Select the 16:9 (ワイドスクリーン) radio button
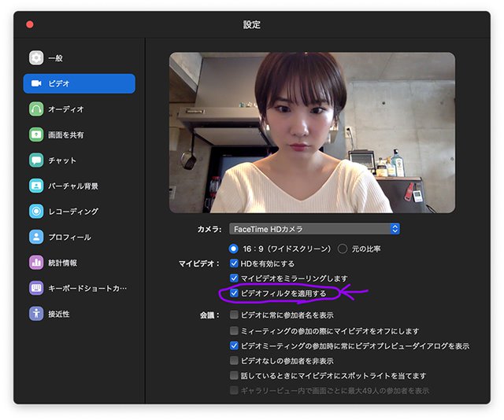This screenshot has height=420, width=504. tap(234, 249)
